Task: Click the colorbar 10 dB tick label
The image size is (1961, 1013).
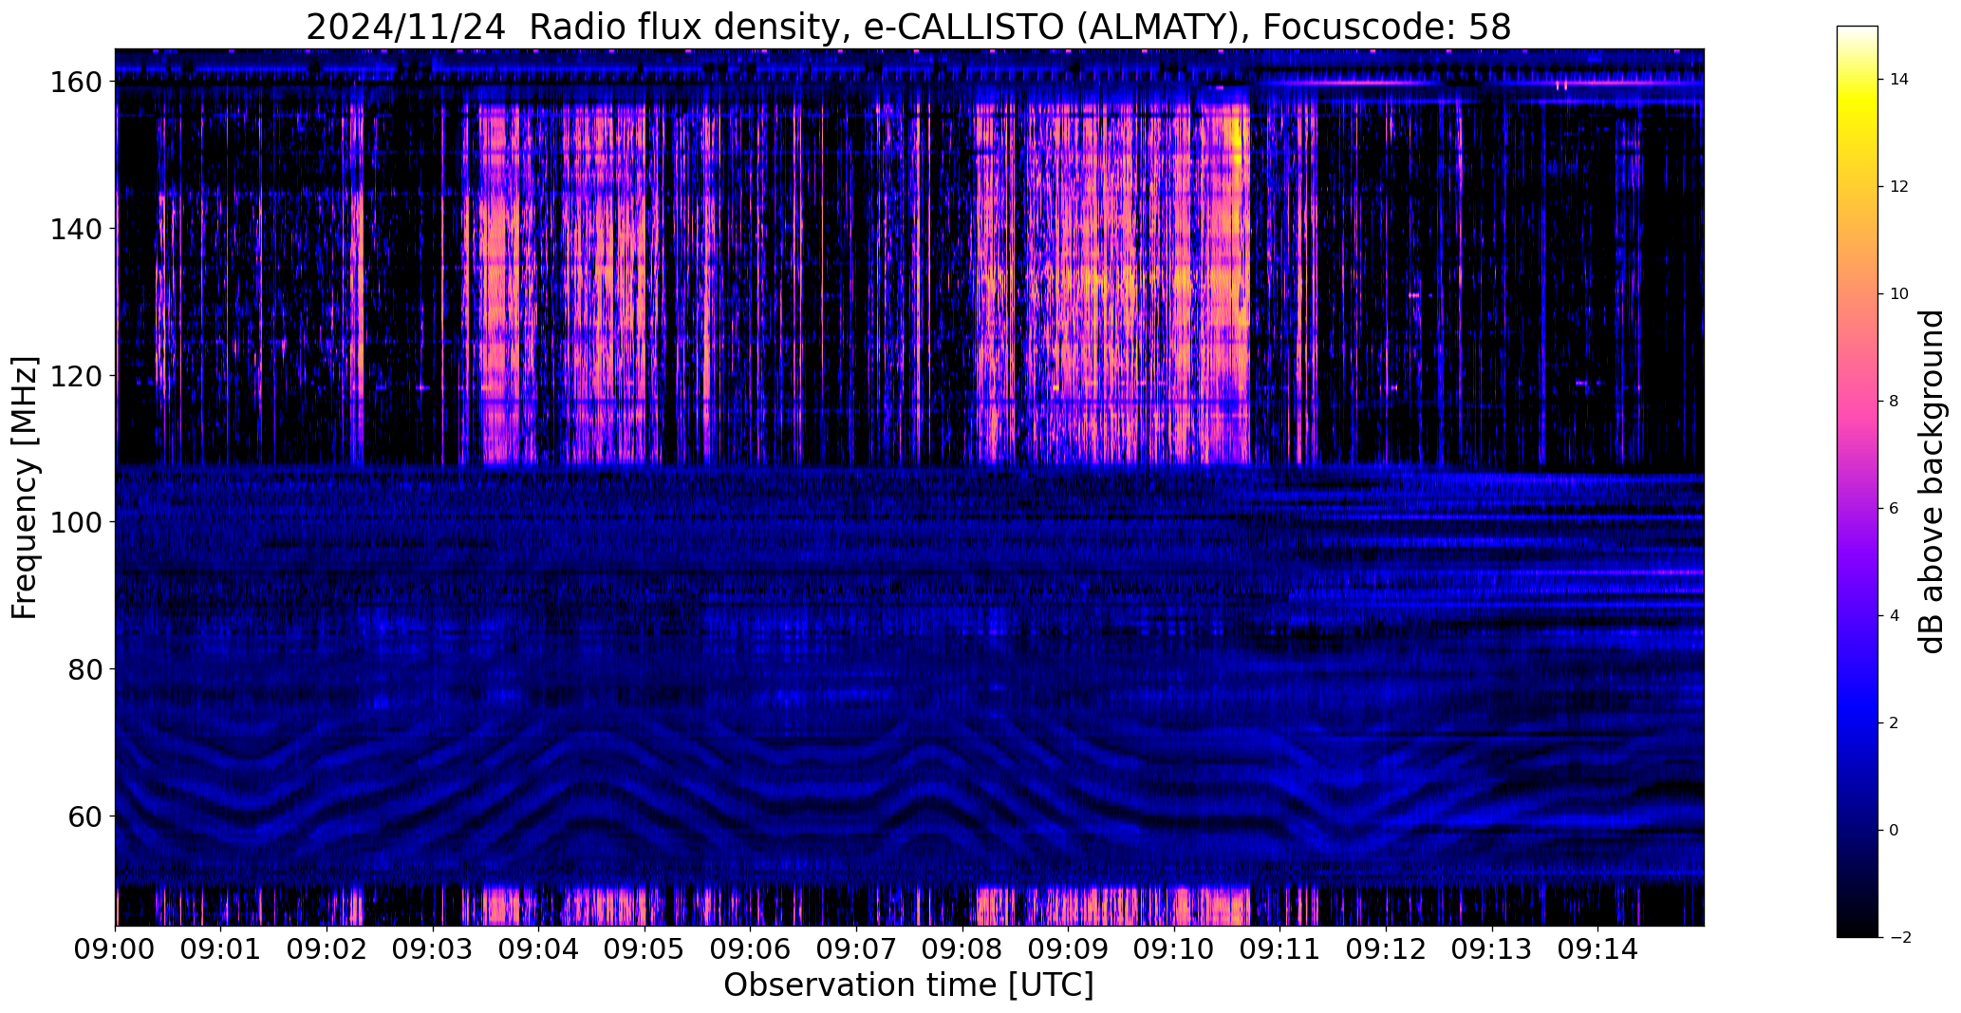Action: pos(1899,294)
